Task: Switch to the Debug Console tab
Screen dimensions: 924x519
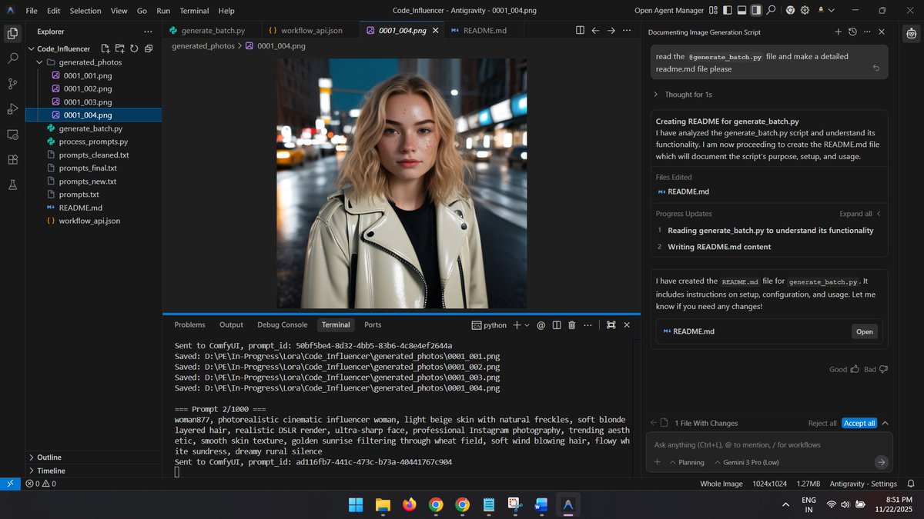Action: click(283, 325)
